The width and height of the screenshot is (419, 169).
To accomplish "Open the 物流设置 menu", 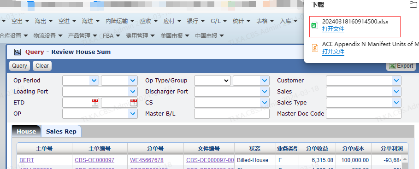I will click(48, 35).
